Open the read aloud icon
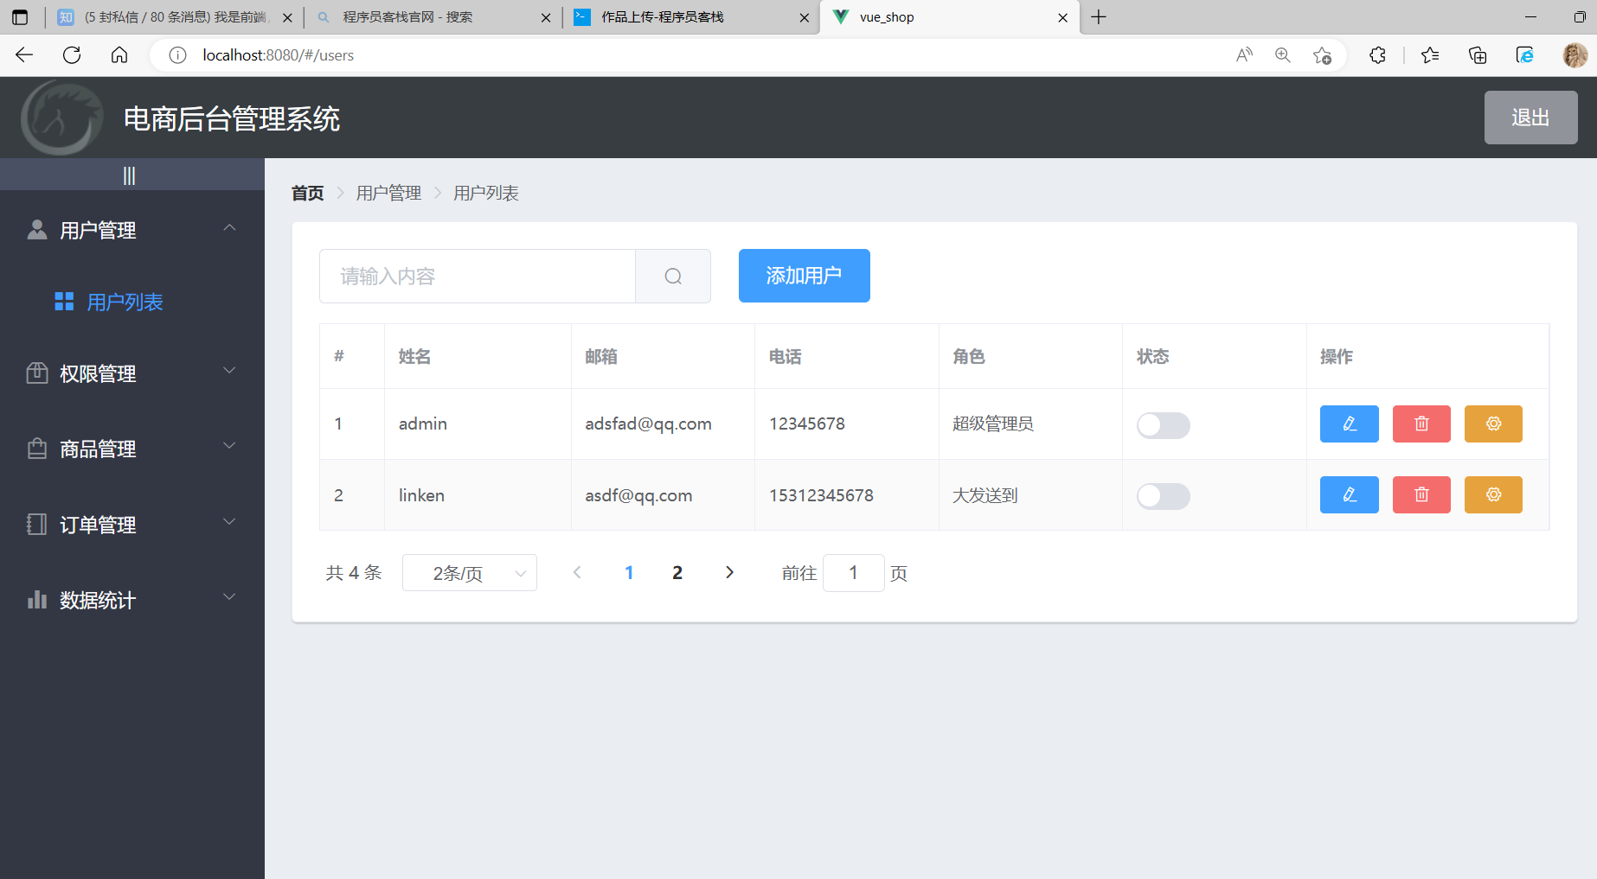Viewport: 1597px width, 879px height. [1244, 55]
